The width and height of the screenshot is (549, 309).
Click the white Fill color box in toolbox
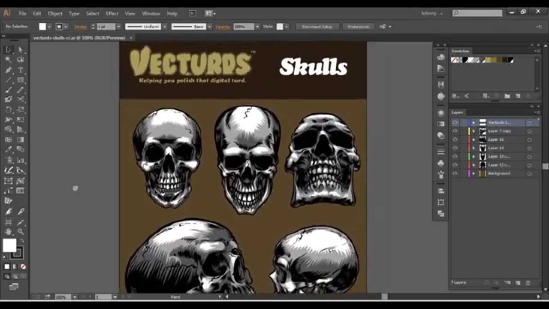click(9, 245)
